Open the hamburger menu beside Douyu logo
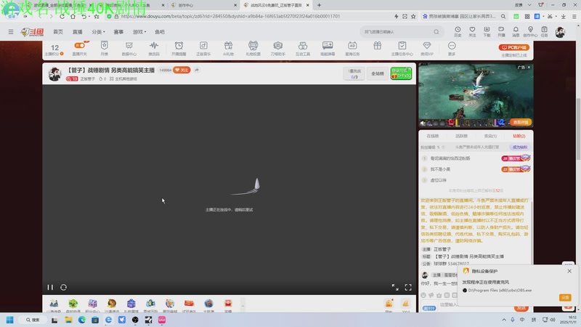581x327 pixels. pyautogui.click(x=11, y=32)
